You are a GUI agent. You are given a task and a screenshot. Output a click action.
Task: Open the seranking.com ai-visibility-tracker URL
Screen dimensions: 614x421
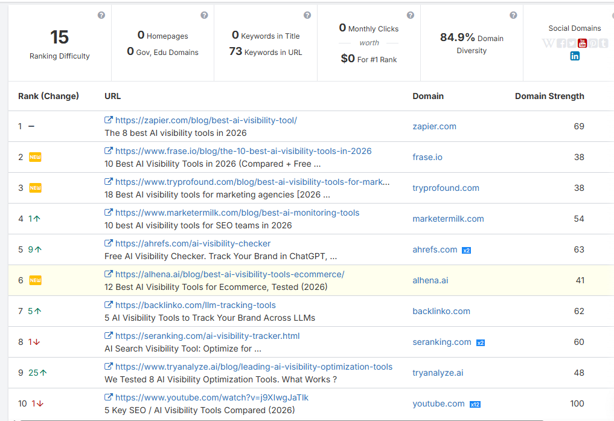[208, 336]
